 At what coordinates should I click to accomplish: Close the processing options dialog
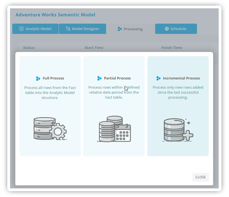click(201, 177)
